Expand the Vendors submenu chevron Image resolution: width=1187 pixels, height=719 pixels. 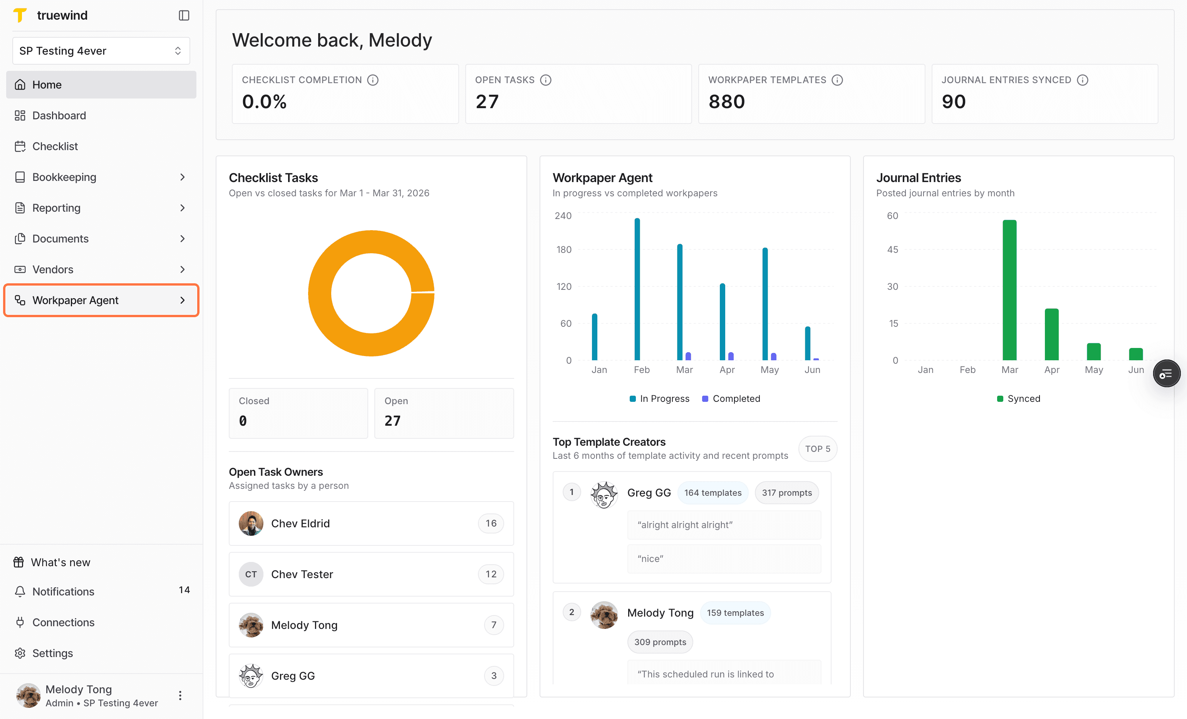[183, 270]
